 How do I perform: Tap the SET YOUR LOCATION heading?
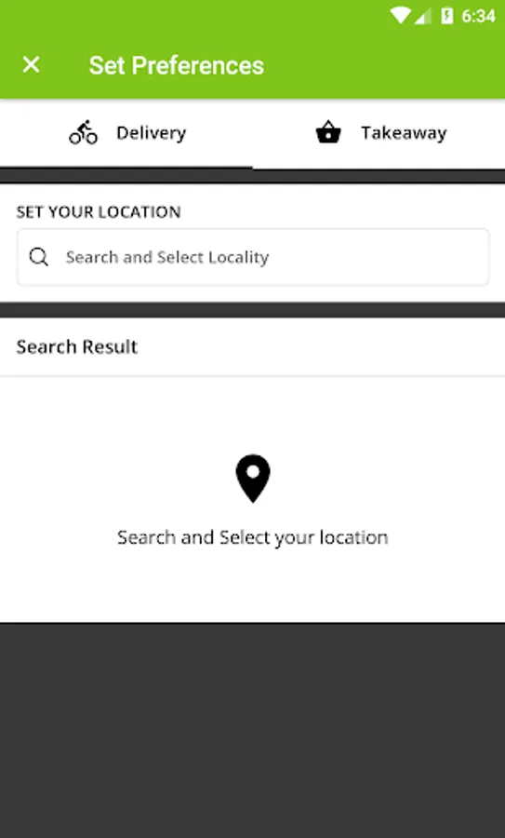[x=99, y=211]
